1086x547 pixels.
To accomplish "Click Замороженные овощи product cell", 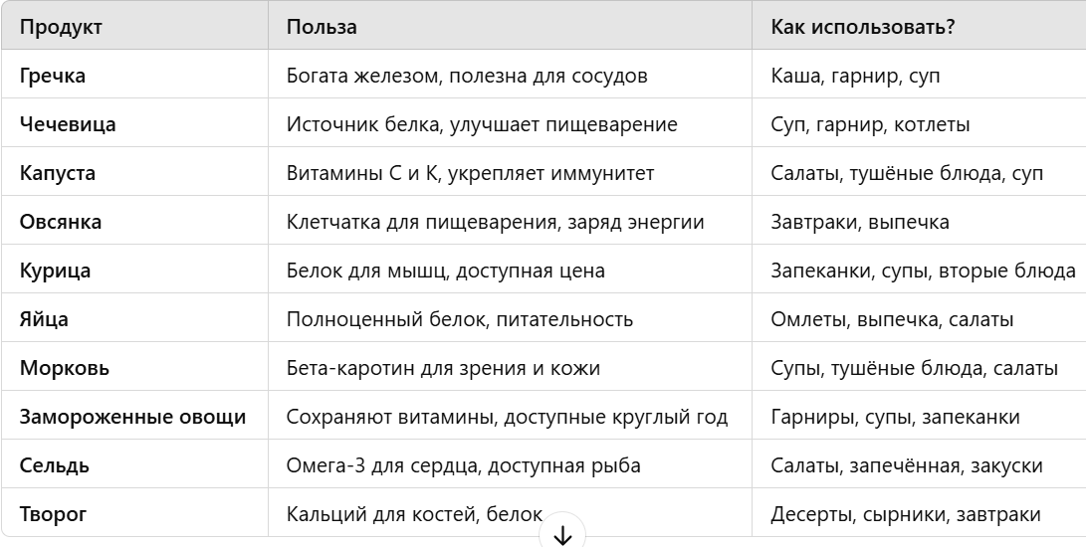I will (132, 417).
